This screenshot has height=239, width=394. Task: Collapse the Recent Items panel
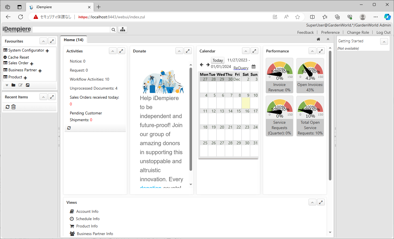coord(43,97)
